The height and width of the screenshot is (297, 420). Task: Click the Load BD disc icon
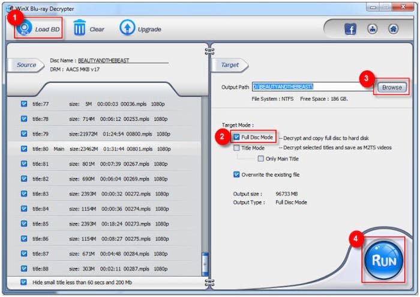point(24,28)
